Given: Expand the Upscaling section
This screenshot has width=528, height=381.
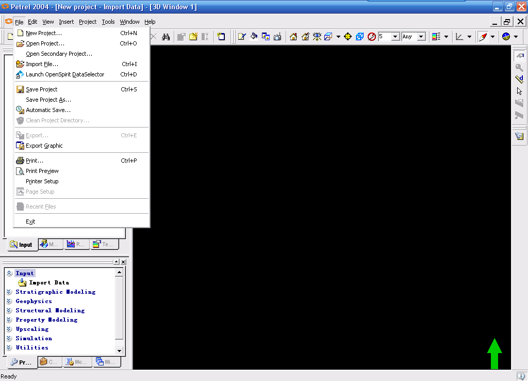Looking at the screenshot, I should [9, 329].
